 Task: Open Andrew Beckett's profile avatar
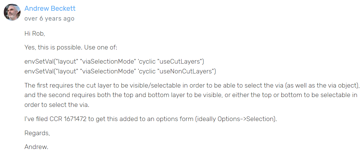(12, 12)
